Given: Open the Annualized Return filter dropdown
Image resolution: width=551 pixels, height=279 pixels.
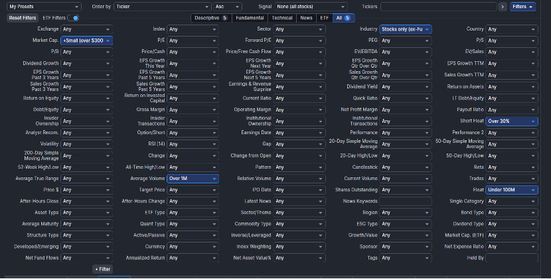Looking at the screenshot, I should click(x=193, y=258).
